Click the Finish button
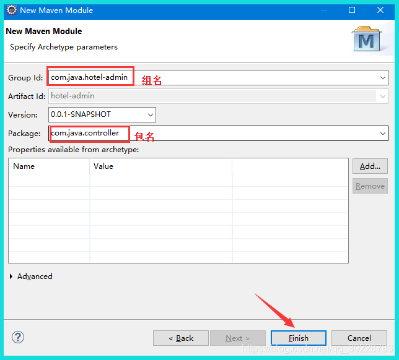The image size is (399, 360). coord(298,338)
